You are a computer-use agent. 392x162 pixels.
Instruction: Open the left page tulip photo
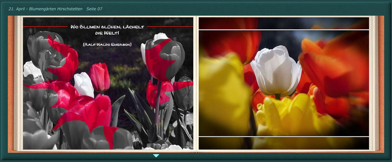pyautogui.click(x=108, y=83)
